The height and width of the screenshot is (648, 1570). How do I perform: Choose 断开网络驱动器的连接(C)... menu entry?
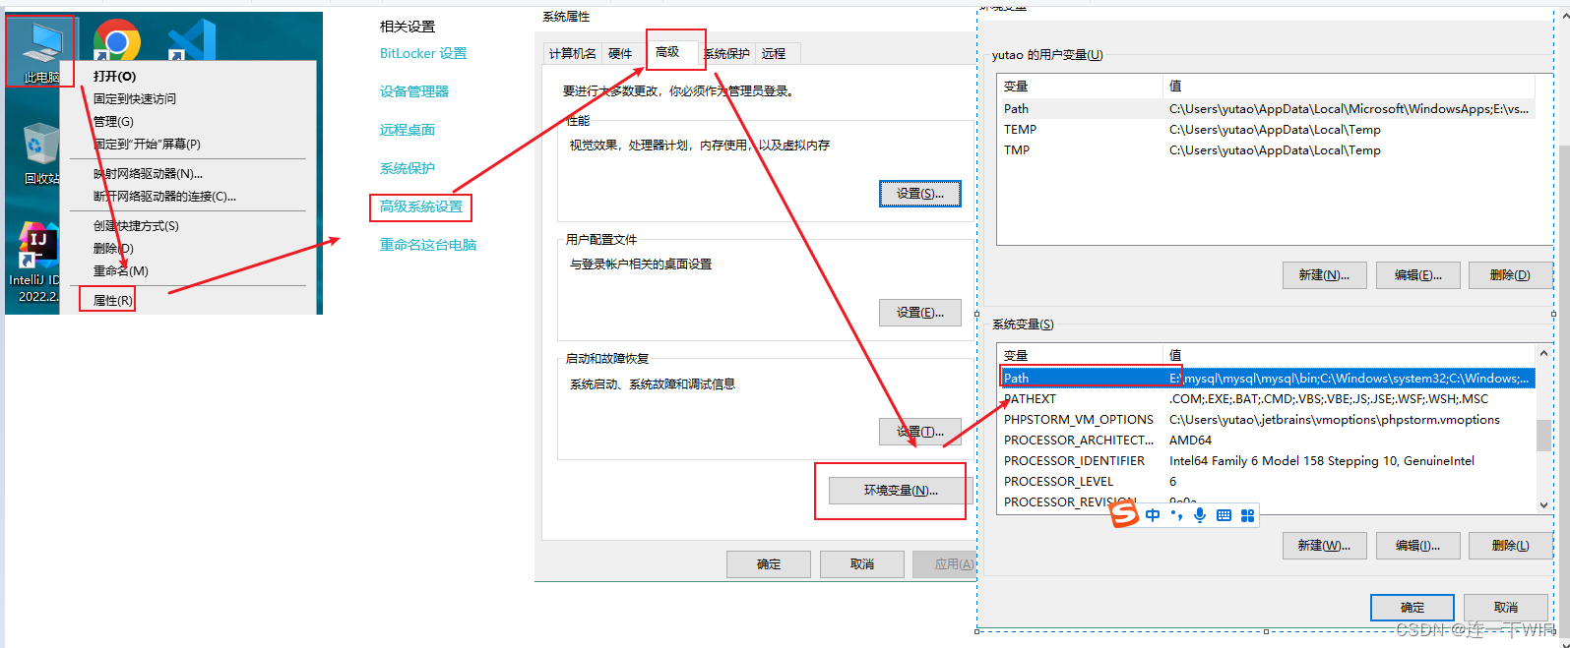tap(164, 196)
